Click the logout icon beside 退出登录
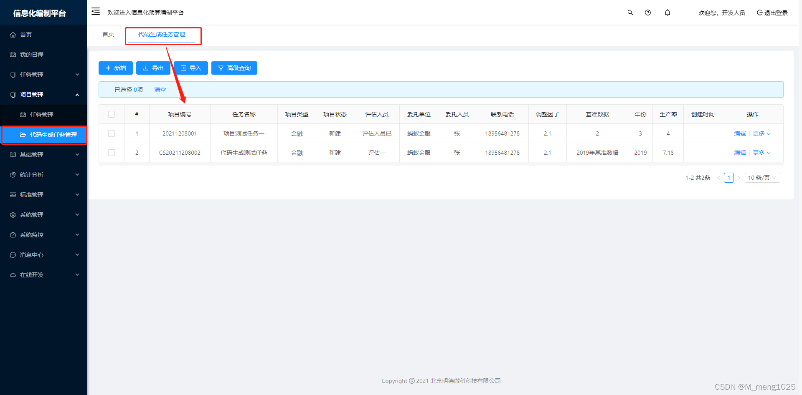Viewport: 802px width, 395px height. (760, 13)
